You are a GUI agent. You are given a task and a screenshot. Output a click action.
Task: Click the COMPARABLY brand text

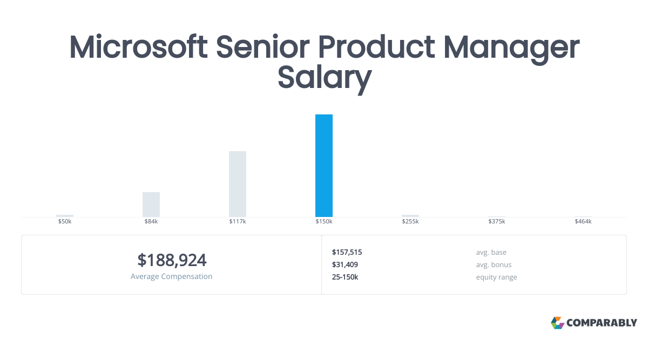point(602,323)
